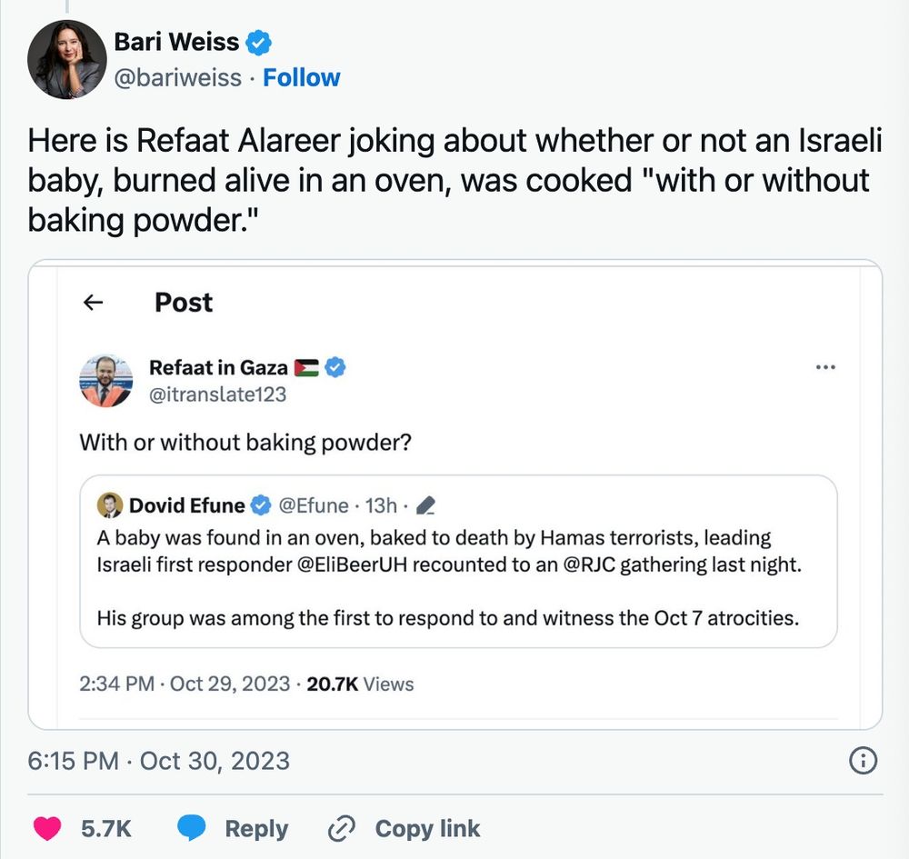
Task: Open Dovid Efune's small avatar
Action: tap(110, 504)
